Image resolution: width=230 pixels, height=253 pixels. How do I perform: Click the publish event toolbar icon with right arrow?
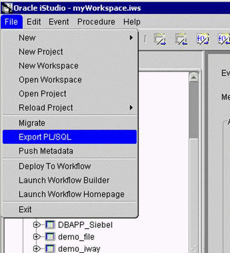click(160, 39)
